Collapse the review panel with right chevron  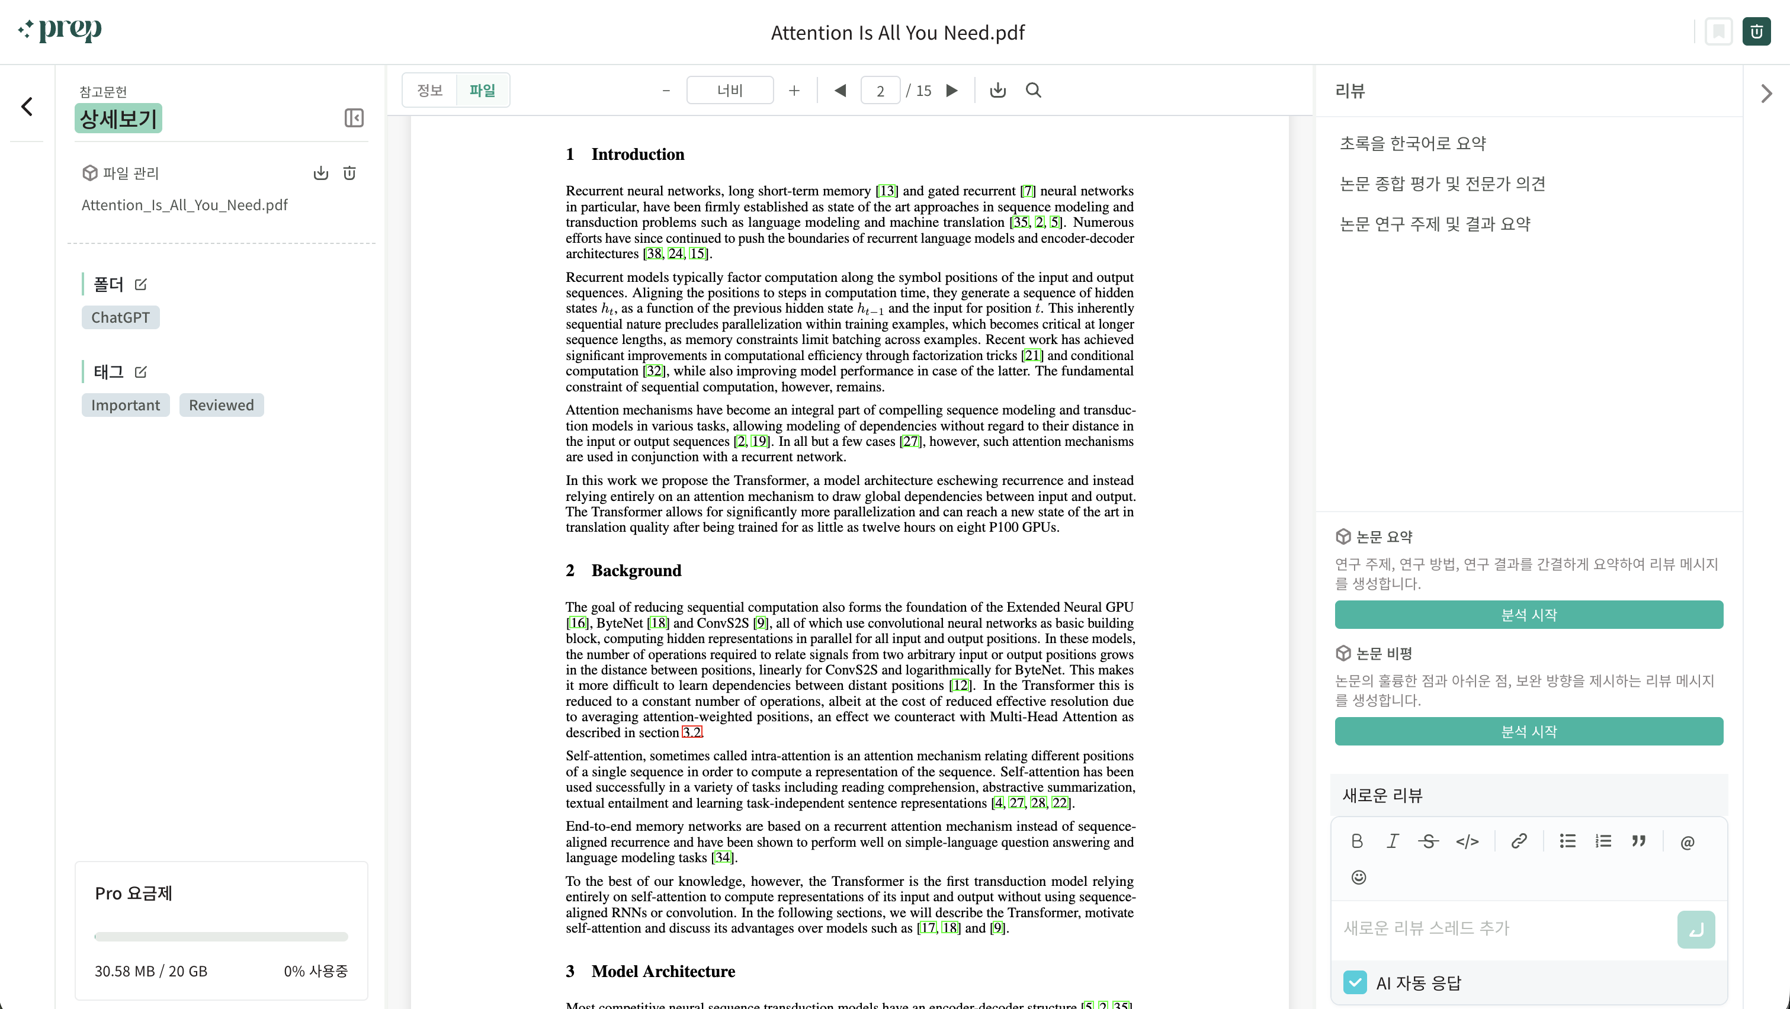point(1766,94)
